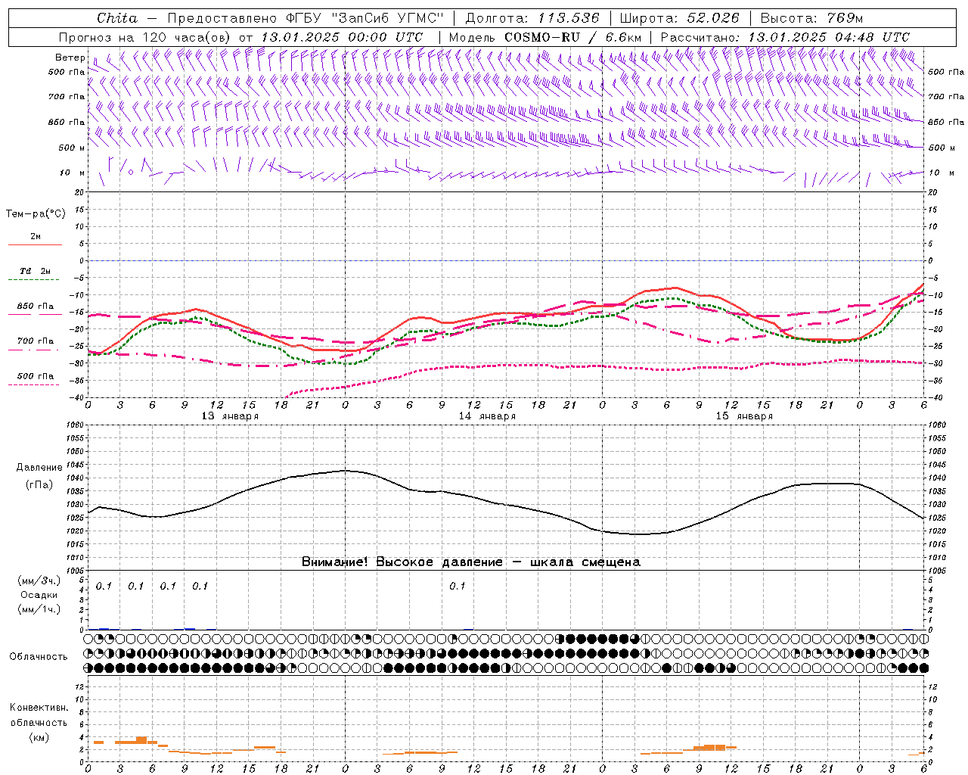Screen dimensions: 968x775
Task: Click the 0.1 precipitation value on 14 января
Action: click(457, 587)
